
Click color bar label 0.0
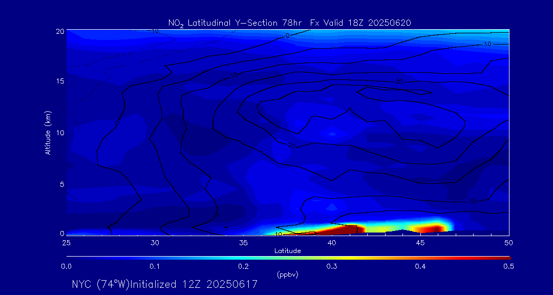(x=66, y=267)
